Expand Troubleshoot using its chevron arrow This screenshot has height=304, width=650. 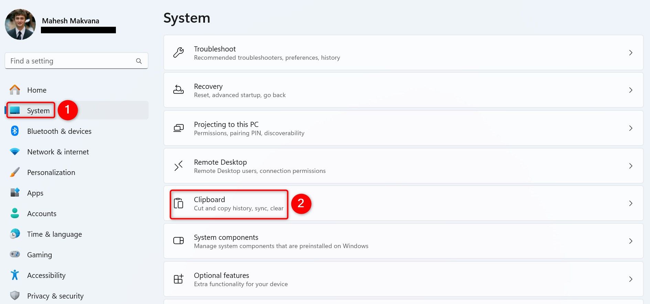630,53
